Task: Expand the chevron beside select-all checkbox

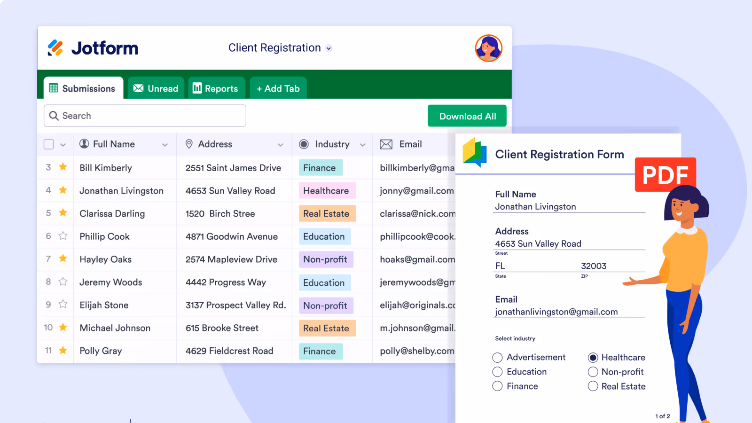Action: (63, 145)
